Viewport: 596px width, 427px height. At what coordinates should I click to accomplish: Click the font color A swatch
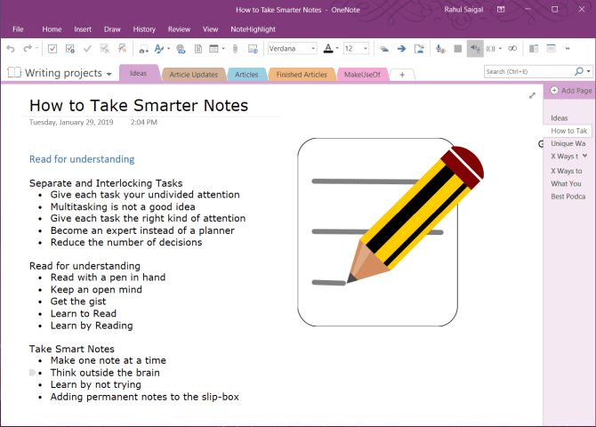point(328,48)
